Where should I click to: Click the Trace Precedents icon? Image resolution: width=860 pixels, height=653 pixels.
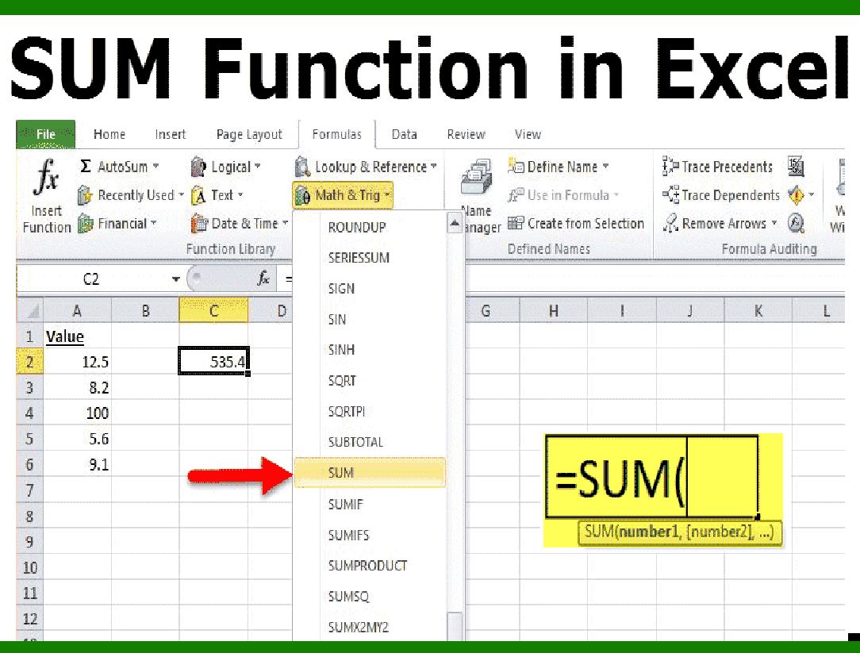tap(670, 166)
